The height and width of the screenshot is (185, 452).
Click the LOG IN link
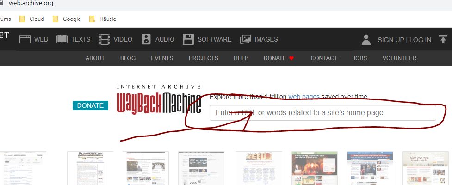click(421, 40)
